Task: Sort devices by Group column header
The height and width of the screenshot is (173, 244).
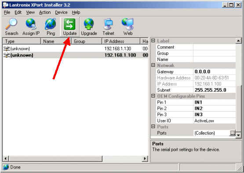Action: (x=86, y=41)
